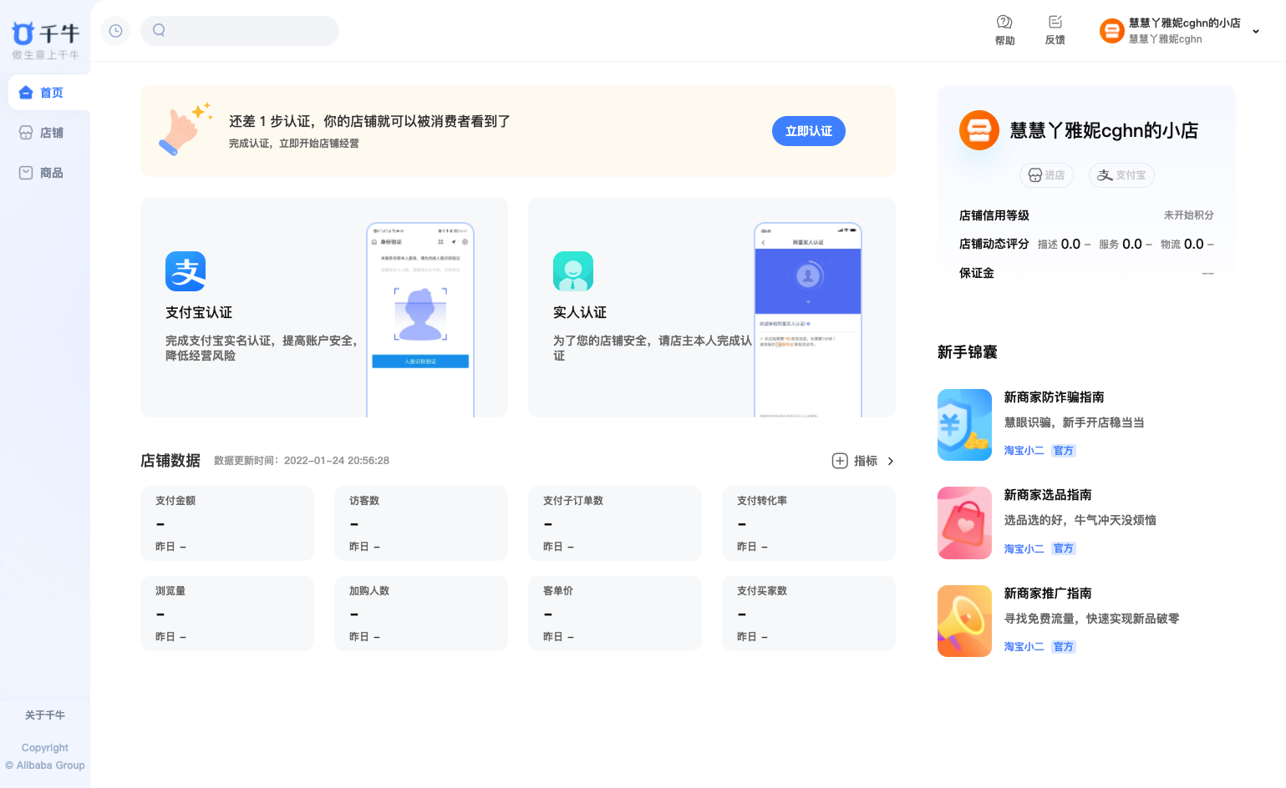Click the Qianniu logo in the sidebar
The image size is (1286, 788).
coord(45,40)
